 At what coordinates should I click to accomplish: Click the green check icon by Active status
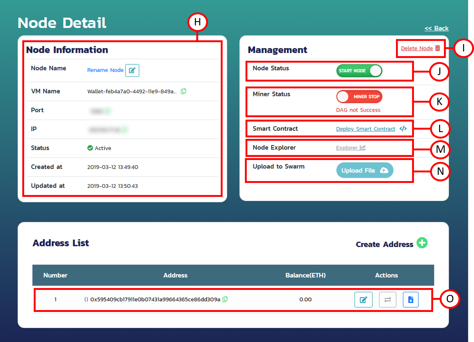90,148
